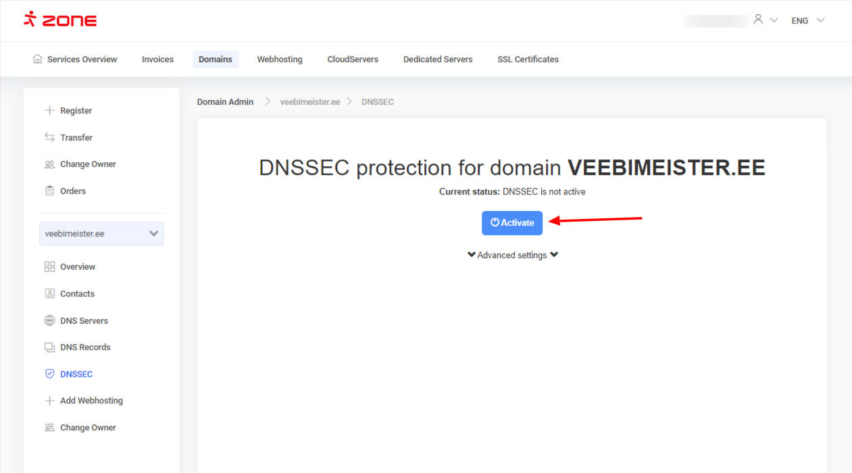This screenshot has width=852, height=473.
Task: Switch to the Webhosting tab
Action: pyautogui.click(x=280, y=59)
